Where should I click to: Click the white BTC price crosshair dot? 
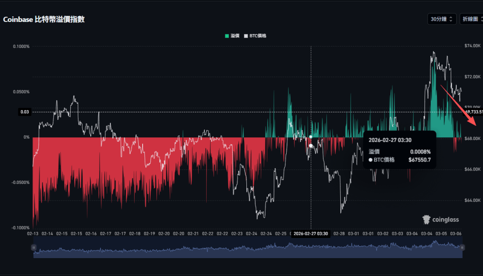(x=310, y=145)
